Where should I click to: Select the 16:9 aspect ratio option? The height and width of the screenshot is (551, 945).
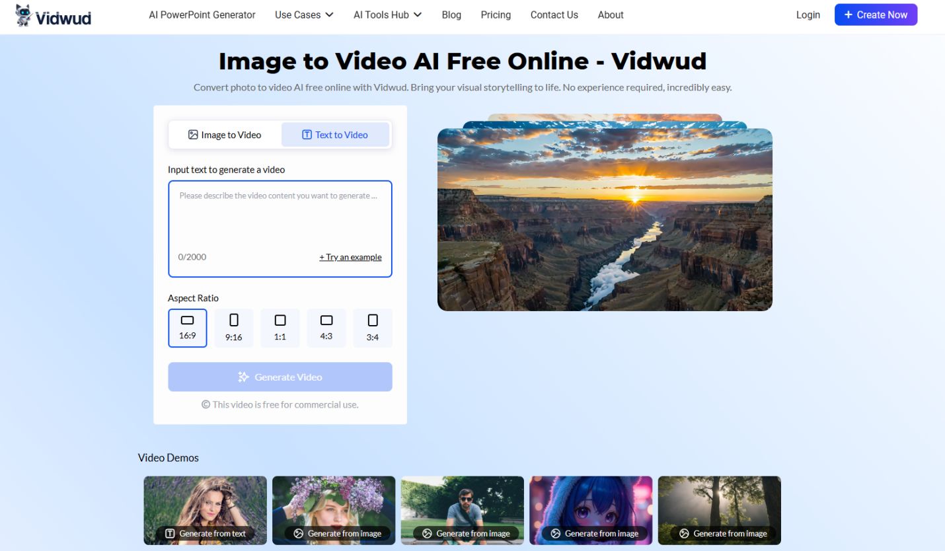pos(188,328)
